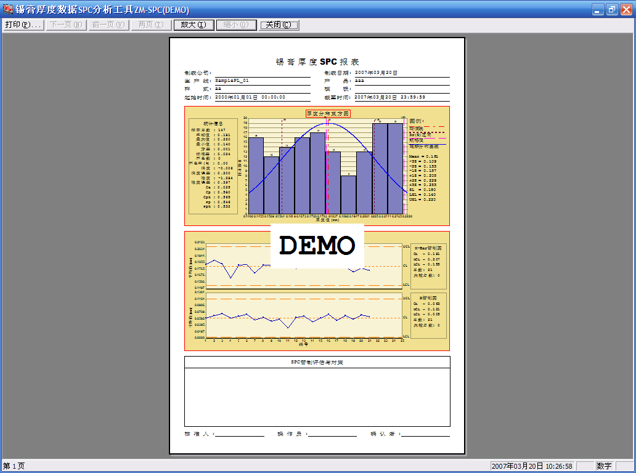Zoom in with the 放大 button

pos(194,25)
